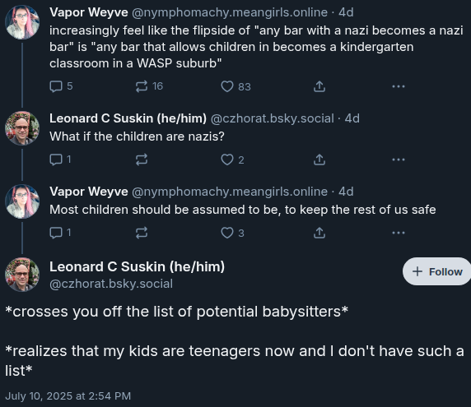Follow Leonard C Suskin
This screenshot has height=407, width=471.
coord(437,271)
